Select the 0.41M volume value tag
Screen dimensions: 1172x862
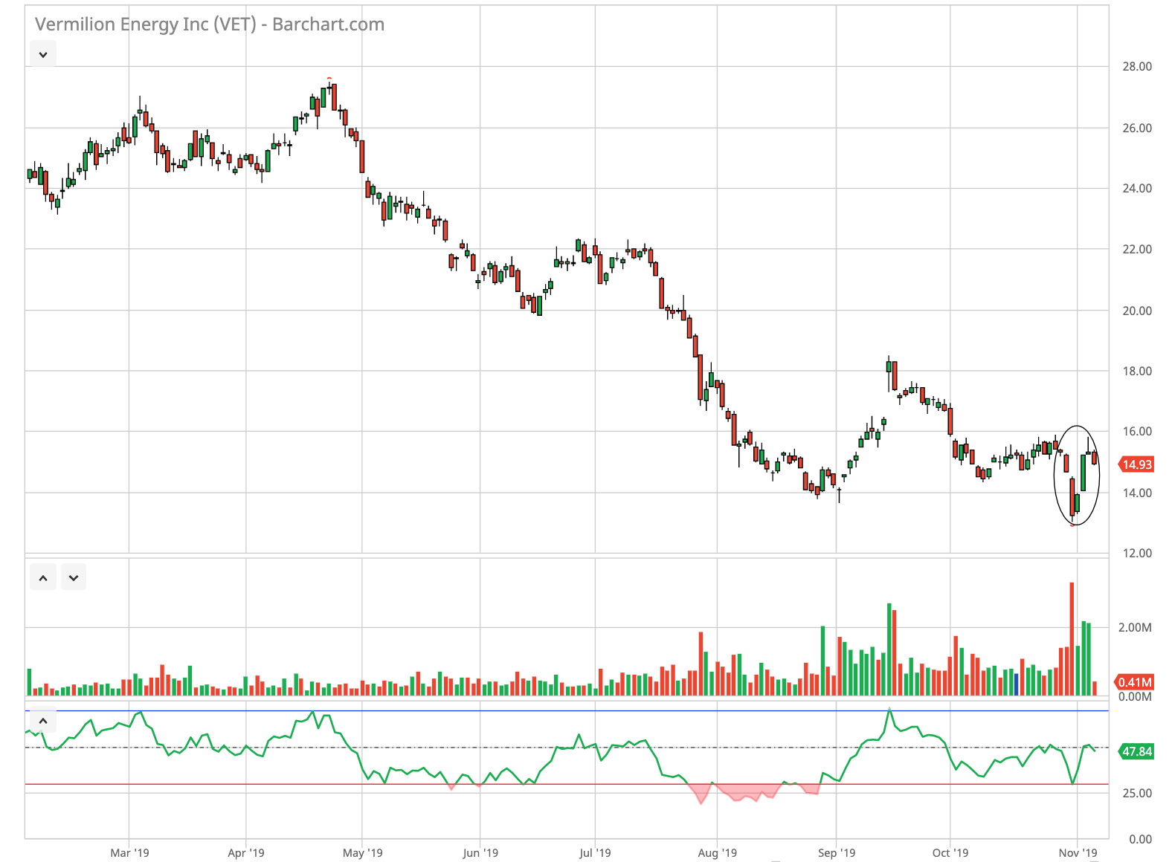point(1134,682)
